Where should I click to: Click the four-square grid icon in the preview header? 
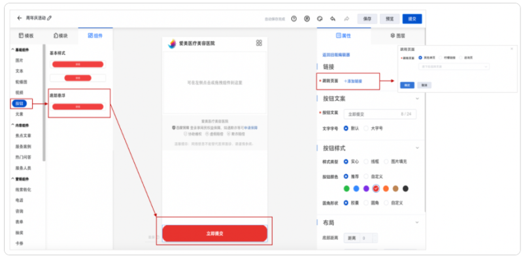tap(259, 43)
